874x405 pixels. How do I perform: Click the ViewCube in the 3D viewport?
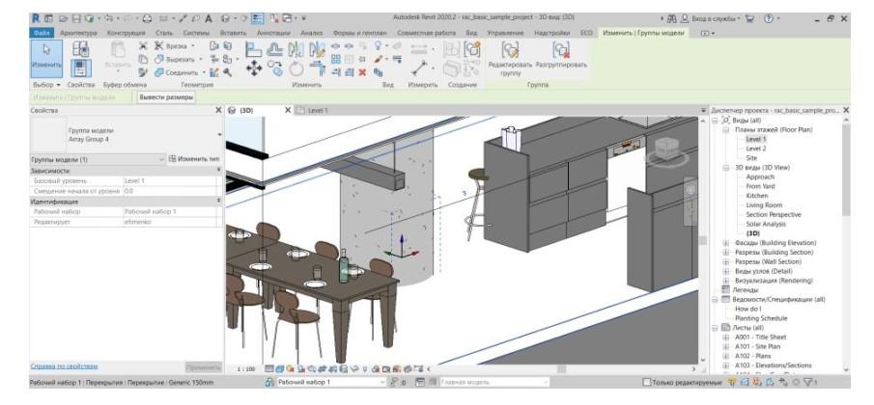[x=665, y=149]
